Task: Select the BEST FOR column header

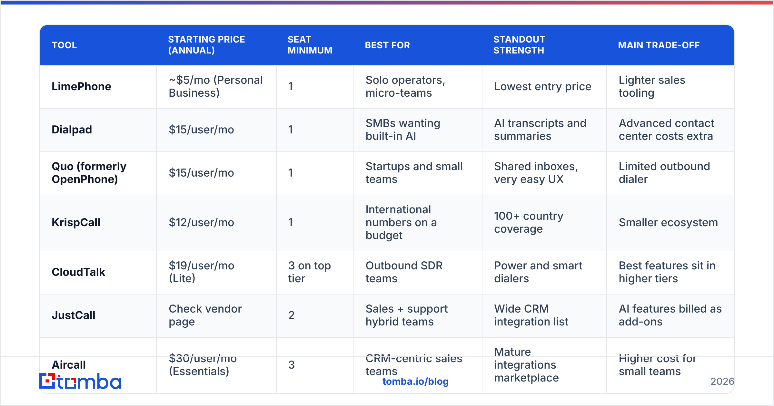Action: (388, 45)
